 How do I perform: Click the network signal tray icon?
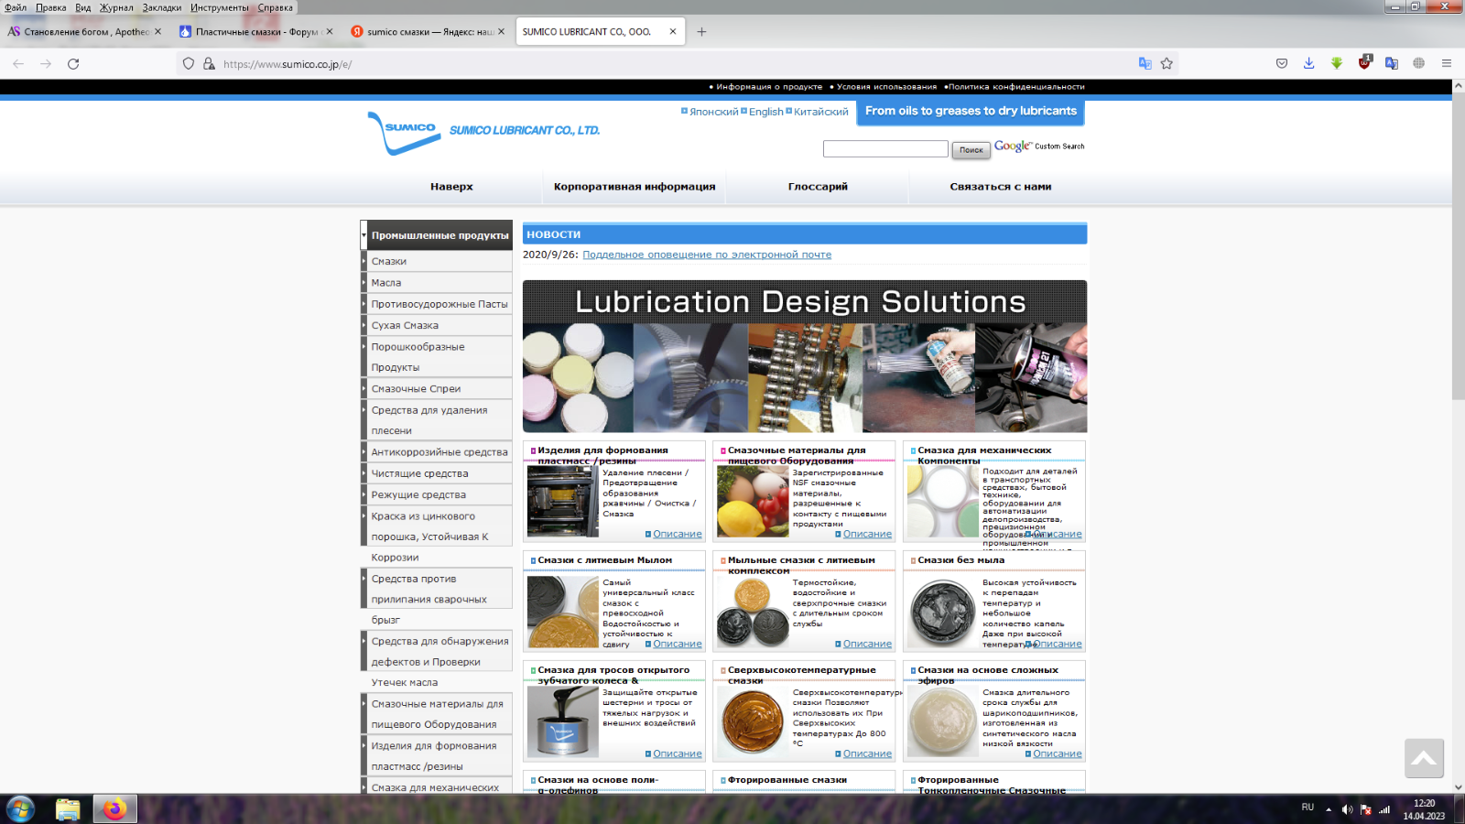(x=1384, y=809)
